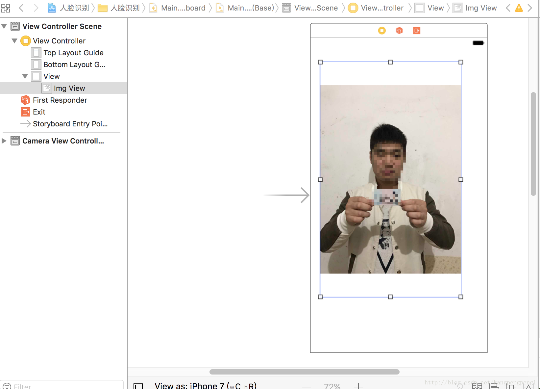The height and width of the screenshot is (389, 540).
Task: Click the top-middle resize handle of image view
Action: pos(390,62)
